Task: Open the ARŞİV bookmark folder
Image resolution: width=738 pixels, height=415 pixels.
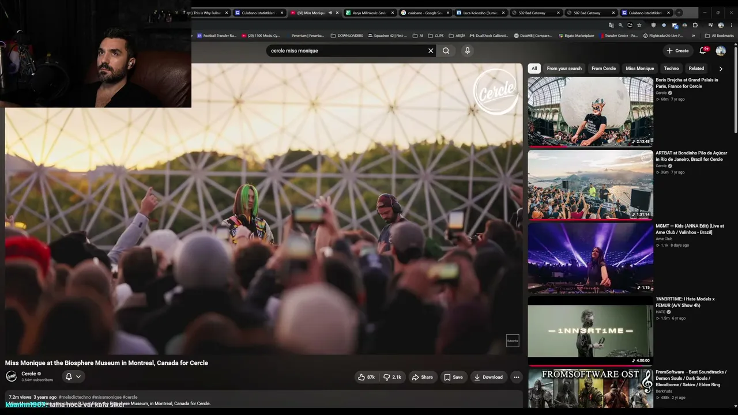Action: (457, 36)
